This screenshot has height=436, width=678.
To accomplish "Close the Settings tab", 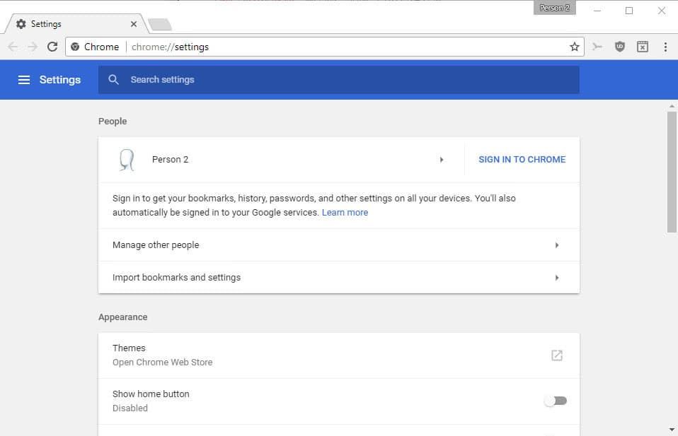I will tap(134, 24).
